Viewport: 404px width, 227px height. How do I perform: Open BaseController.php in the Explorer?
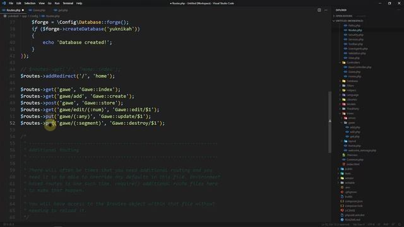click(x=360, y=67)
